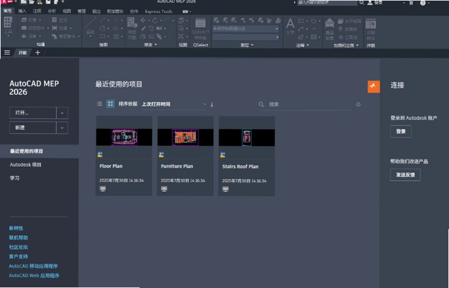Open the layer name dropdown below layer state
The height and width of the screenshot is (288, 449).
click(246, 37)
